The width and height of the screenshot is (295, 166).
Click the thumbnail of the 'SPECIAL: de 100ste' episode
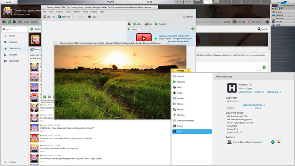tap(34, 128)
